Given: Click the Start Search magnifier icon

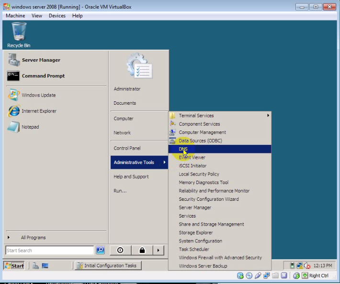Looking at the screenshot, I should click(101, 250).
